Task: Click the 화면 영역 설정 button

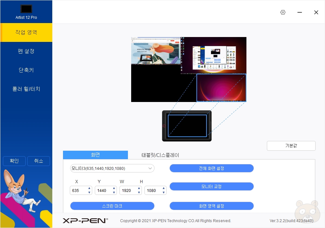Action: (x=212, y=206)
